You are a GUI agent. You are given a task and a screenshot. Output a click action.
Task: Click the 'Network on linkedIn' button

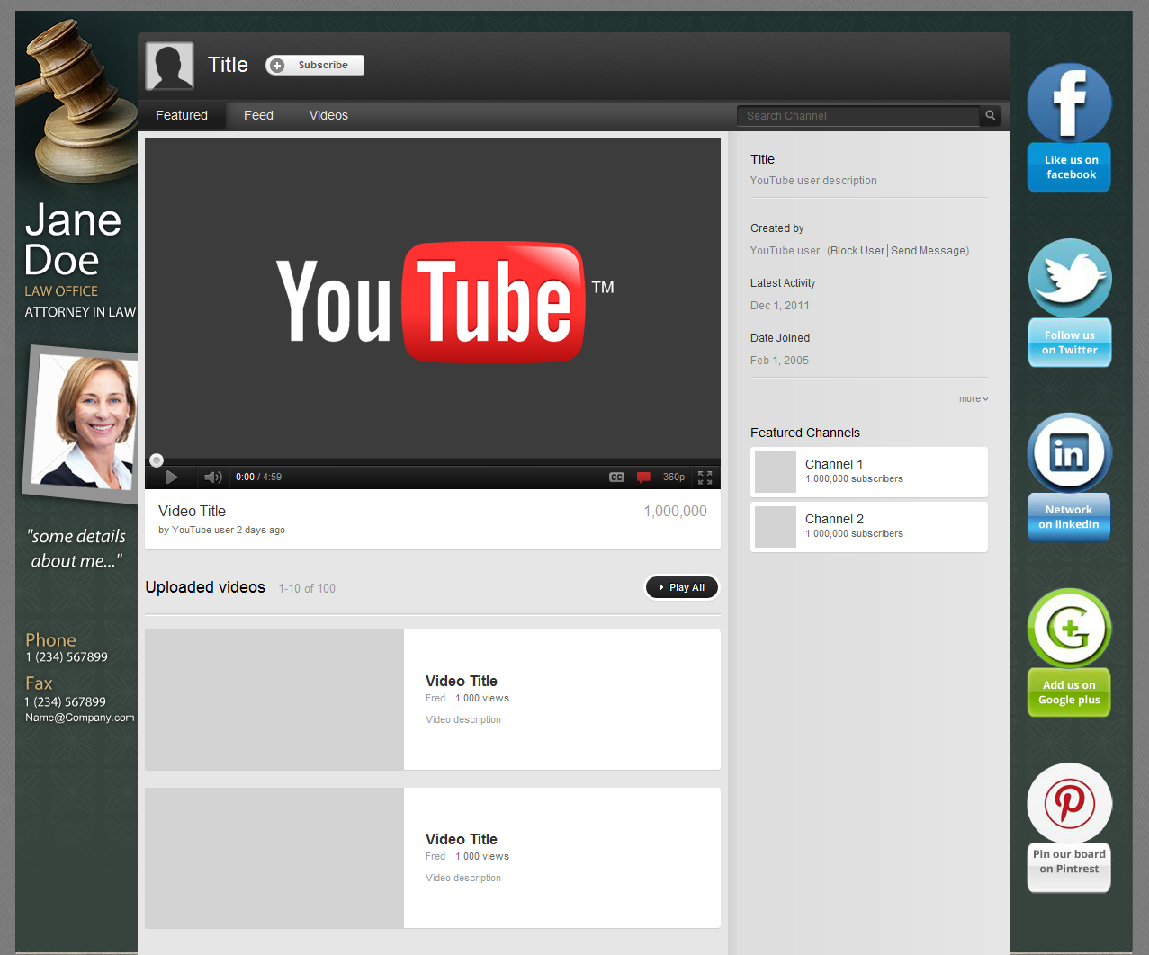(x=1069, y=517)
